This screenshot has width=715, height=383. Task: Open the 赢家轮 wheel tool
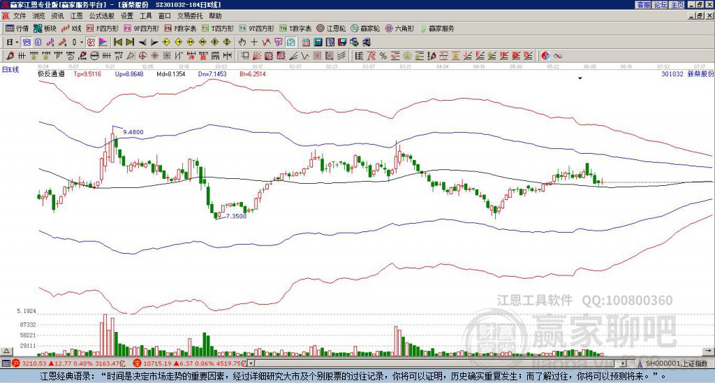click(x=365, y=28)
